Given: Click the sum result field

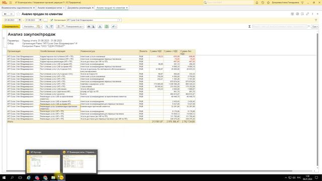Looking at the screenshot, I should (x=280, y=27).
